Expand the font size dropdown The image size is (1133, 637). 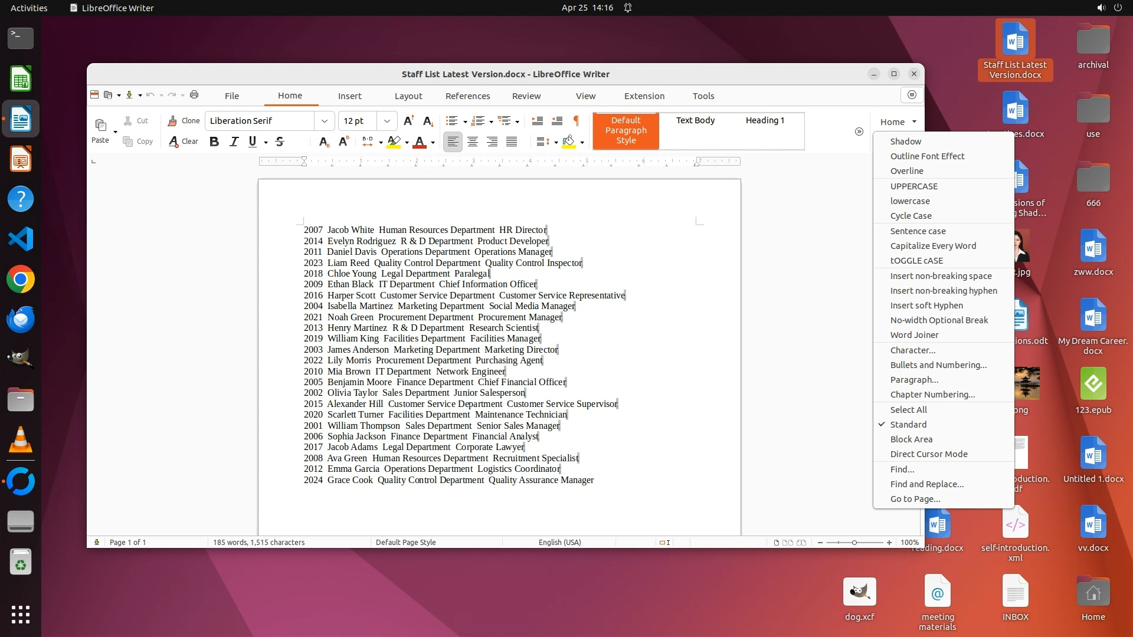387,121
